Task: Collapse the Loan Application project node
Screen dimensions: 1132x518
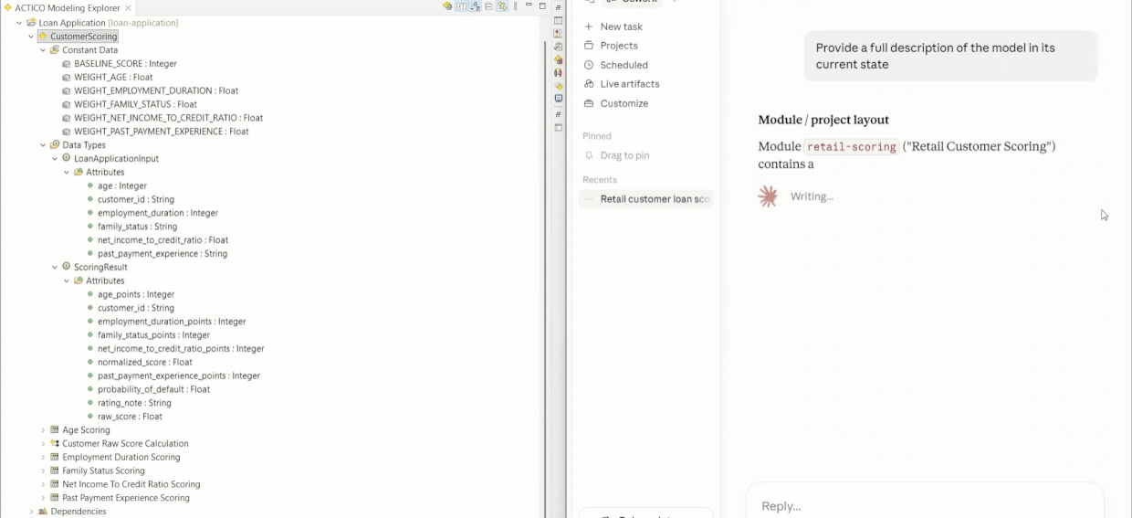Action: 19,23
